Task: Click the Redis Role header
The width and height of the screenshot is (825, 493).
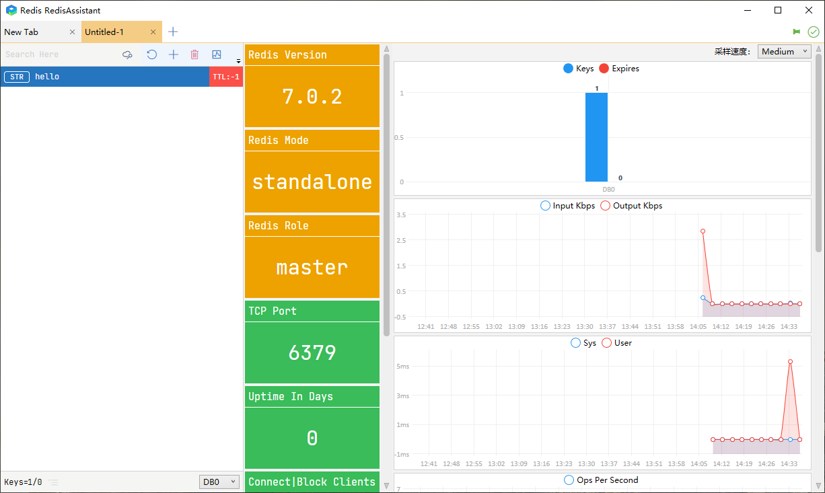Action: [312, 226]
